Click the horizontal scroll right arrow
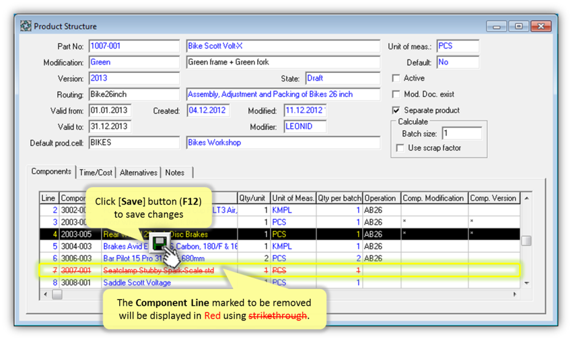The height and width of the screenshot is (340, 572). click(x=514, y=294)
